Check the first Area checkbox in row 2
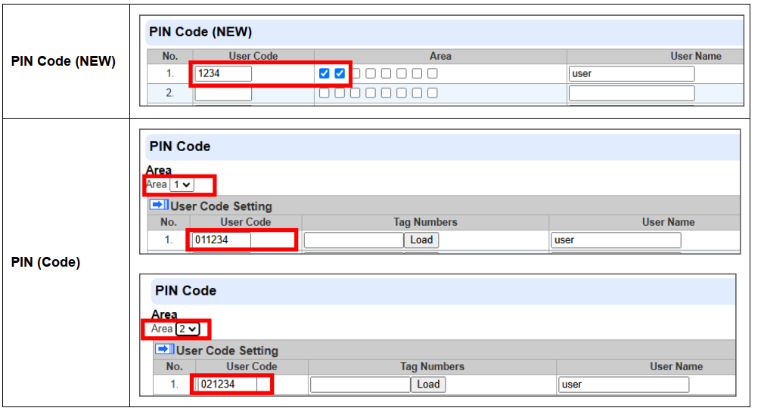Viewport: 764px width, 411px height. [325, 93]
